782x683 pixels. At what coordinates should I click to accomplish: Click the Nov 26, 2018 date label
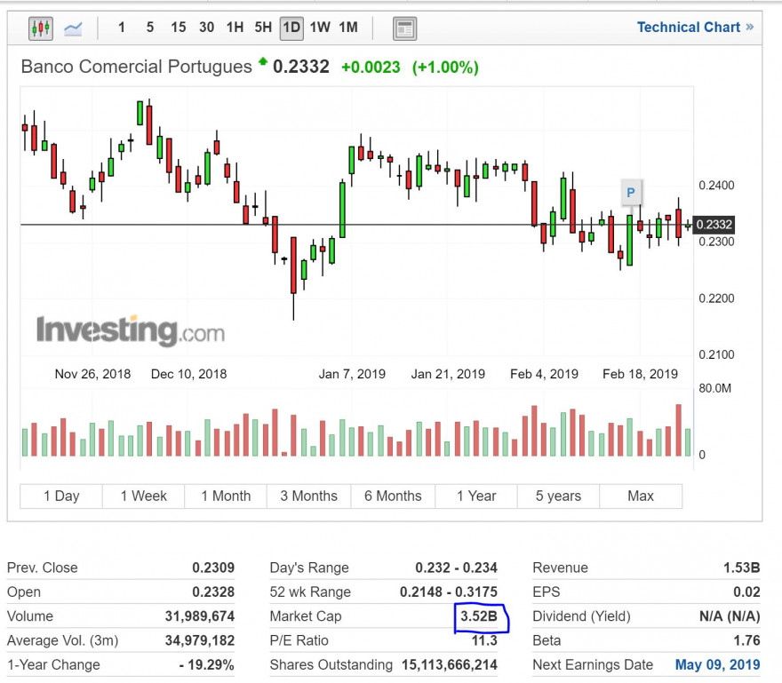click(x=92, y=375)
